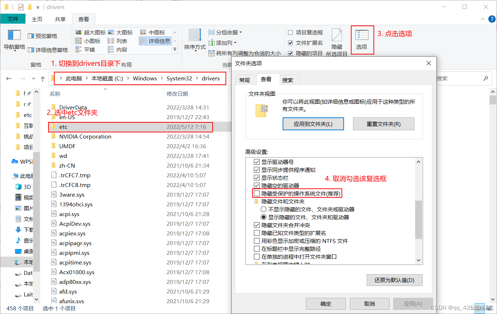The width and height of the screenshot is (497, 314).
Task: Check hide protected operating system files
Action: click(257, 193)
